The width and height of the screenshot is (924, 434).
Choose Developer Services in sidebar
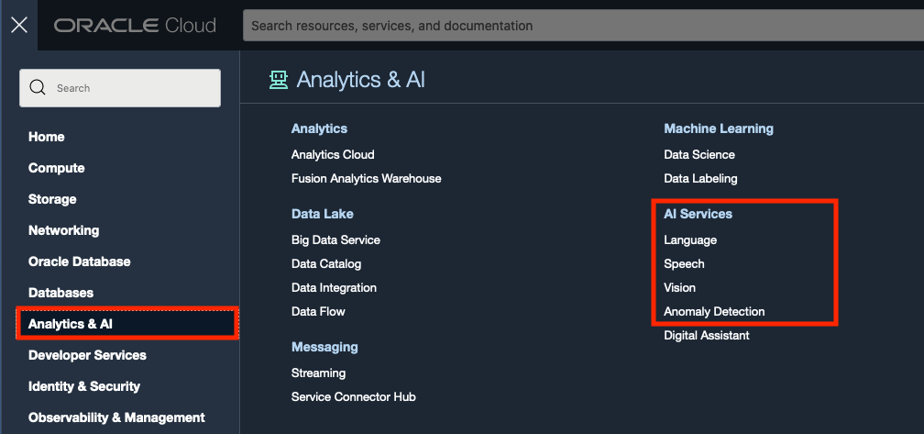point(87,355)
